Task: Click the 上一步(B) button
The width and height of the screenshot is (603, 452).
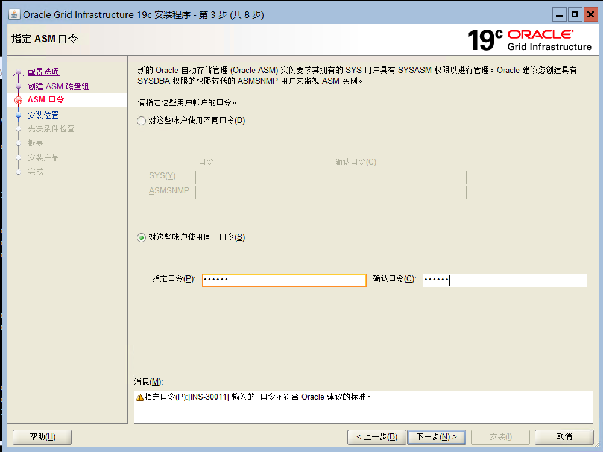Action: 376,436
